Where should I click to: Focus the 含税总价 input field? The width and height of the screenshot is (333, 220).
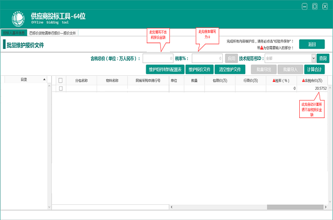[158, 58]
